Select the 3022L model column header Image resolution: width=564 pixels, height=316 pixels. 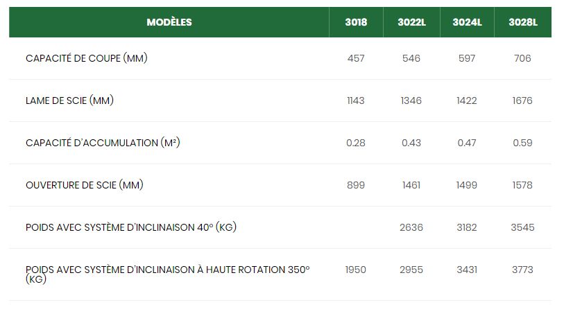[x=411, y=22]
